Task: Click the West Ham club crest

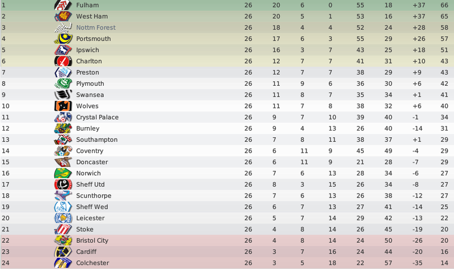Action: (x=63, y=16)
